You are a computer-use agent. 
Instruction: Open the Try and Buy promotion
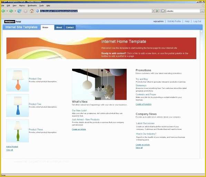pyautogui.click(x=142, y=79)
